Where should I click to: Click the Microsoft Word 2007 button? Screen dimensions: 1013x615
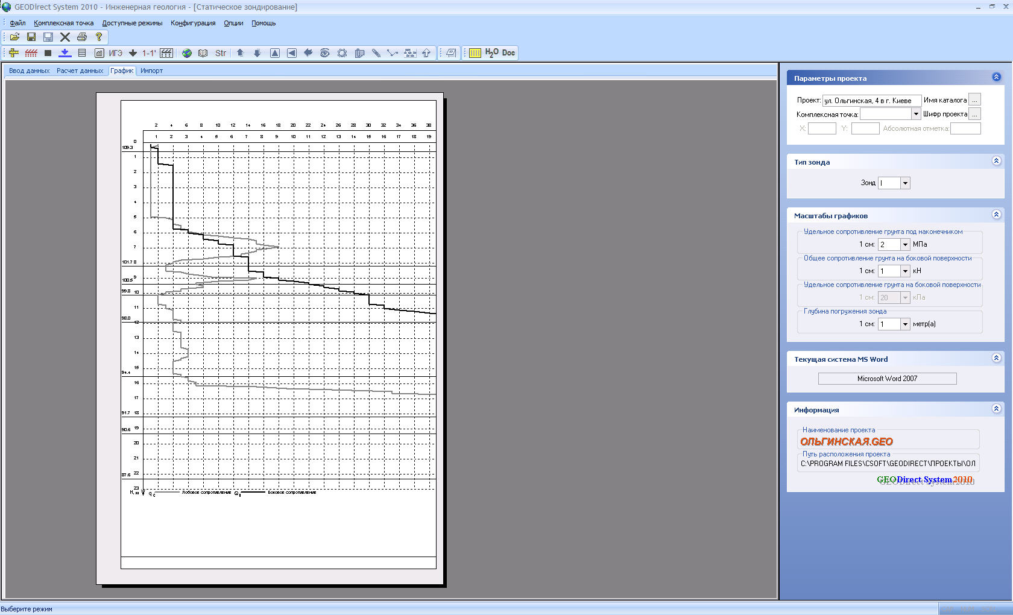pos(887,379)
